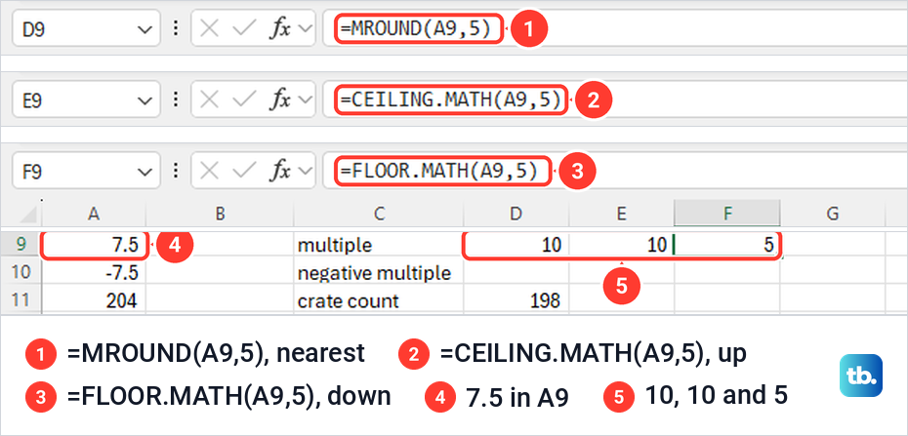Click the Insert Function fx icon in the F9 bar

coord(279,171)
